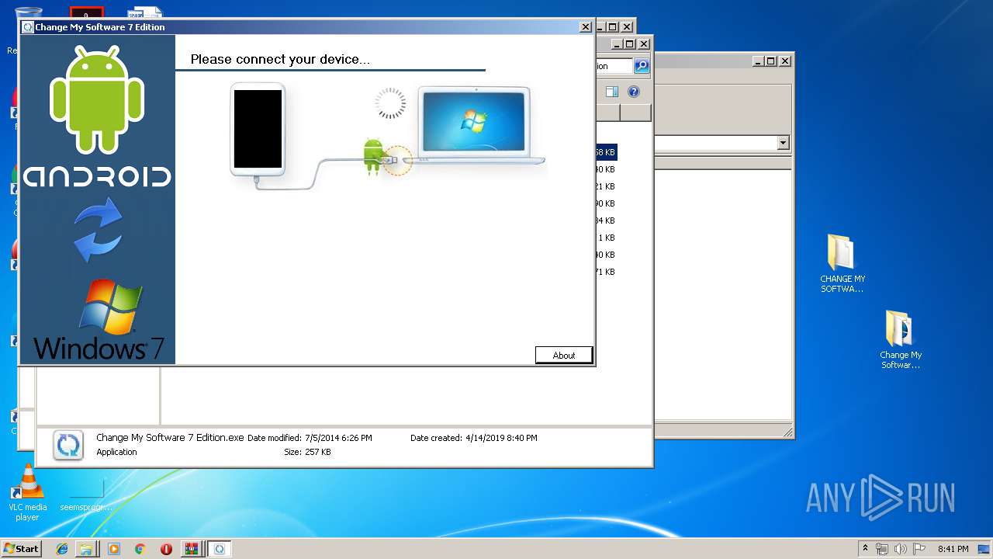993x559 pixels.
Task: Launch Internet Explorer from taskbar
Action: (x=62, y=549)
